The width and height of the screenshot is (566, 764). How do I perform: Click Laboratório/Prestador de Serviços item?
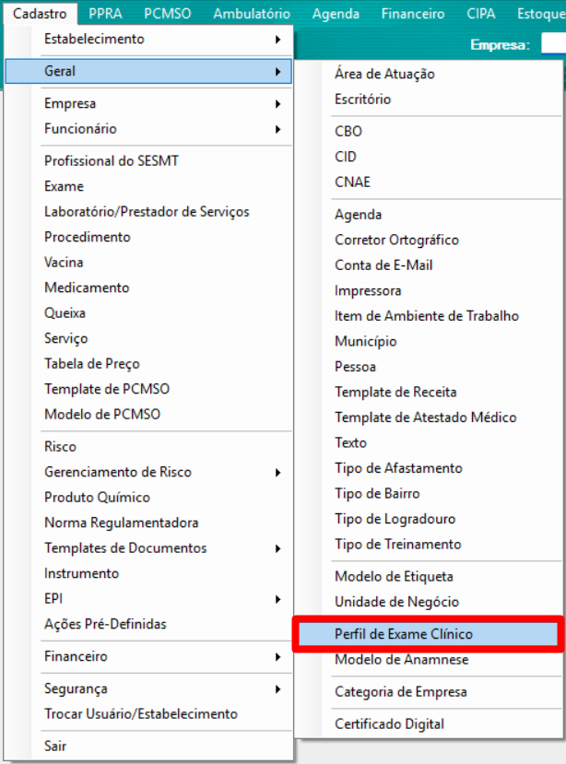point(148,212)
